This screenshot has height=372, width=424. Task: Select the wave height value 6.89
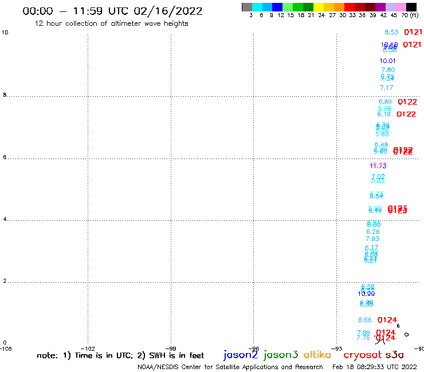pyautogui.click(x=385, y=102)
